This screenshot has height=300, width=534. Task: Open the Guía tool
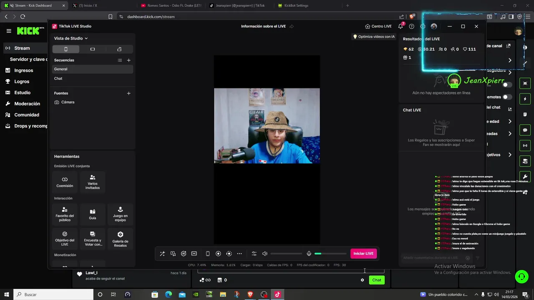93,214
